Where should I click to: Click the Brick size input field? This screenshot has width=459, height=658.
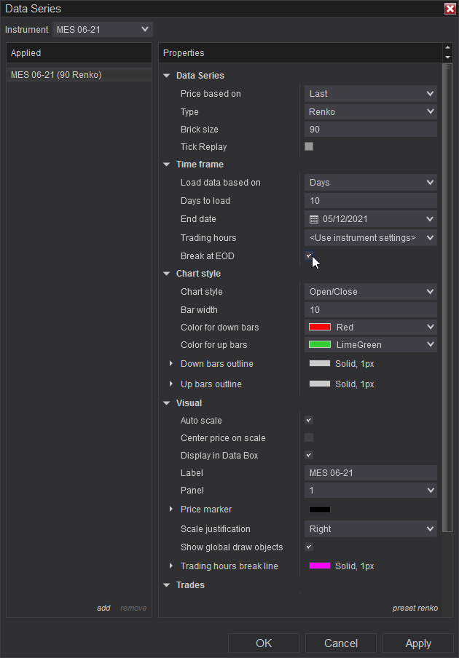click(x=370, y=130)
